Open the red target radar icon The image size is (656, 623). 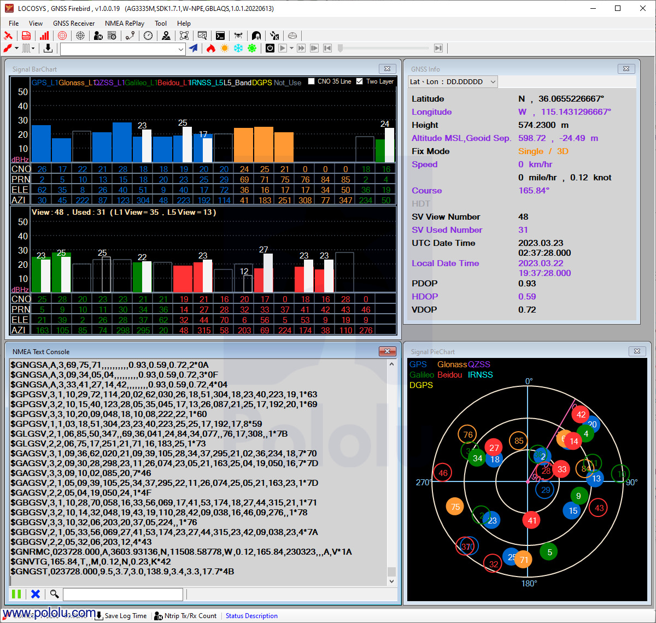coord(62,36)
